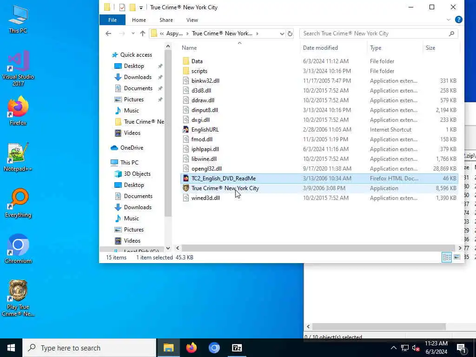Viewport: 476px width, 357px height.
Task: Open the Chromium desktop shortcut
Action: (18, 249)
